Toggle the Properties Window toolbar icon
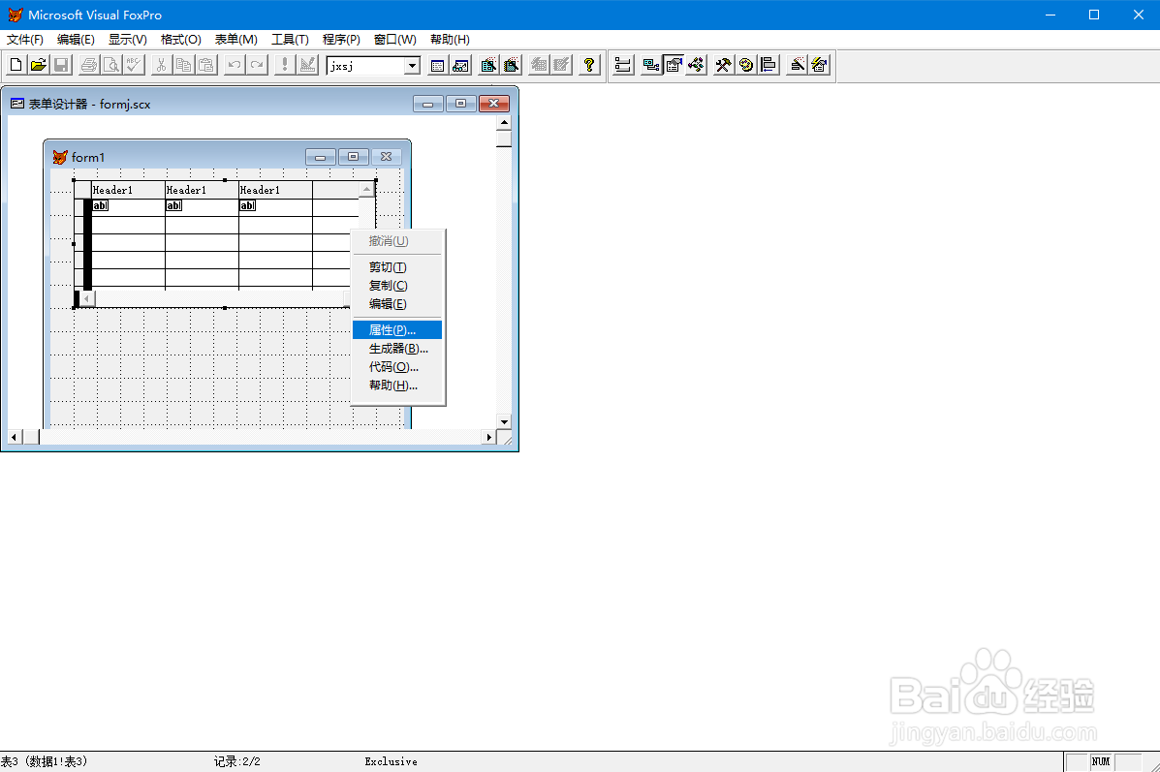Viewport: 1160px width, 772px height. pyautogui.click(x=674, y=65)
